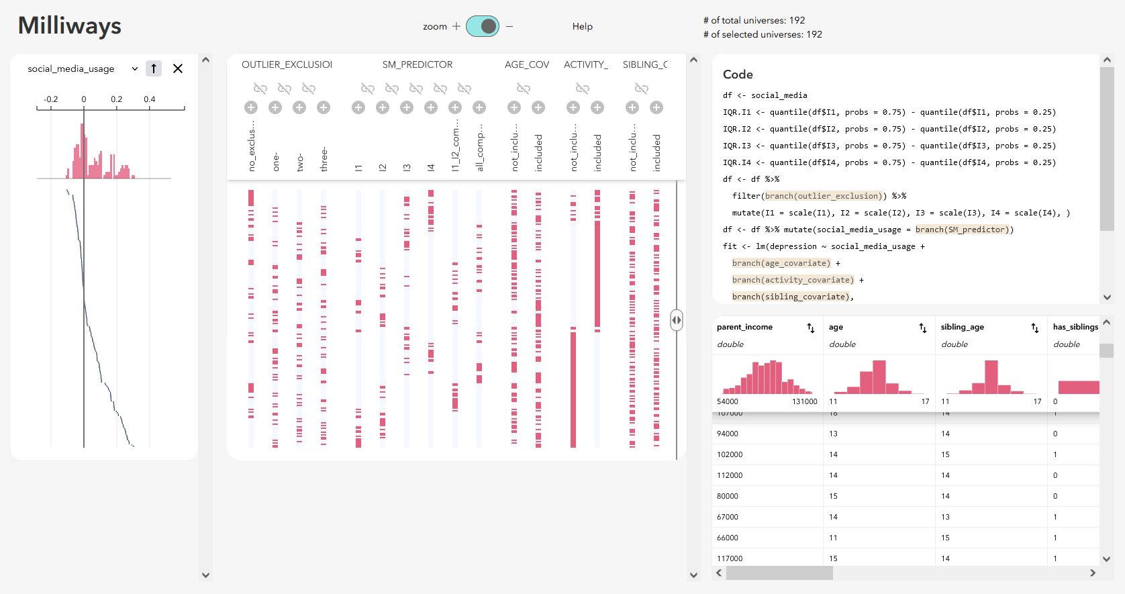Viewport: 1125px width, 594px height.
Task: Click the link icon under AGE_COV header
Action: pyautogui.click(x=524, y=89)
